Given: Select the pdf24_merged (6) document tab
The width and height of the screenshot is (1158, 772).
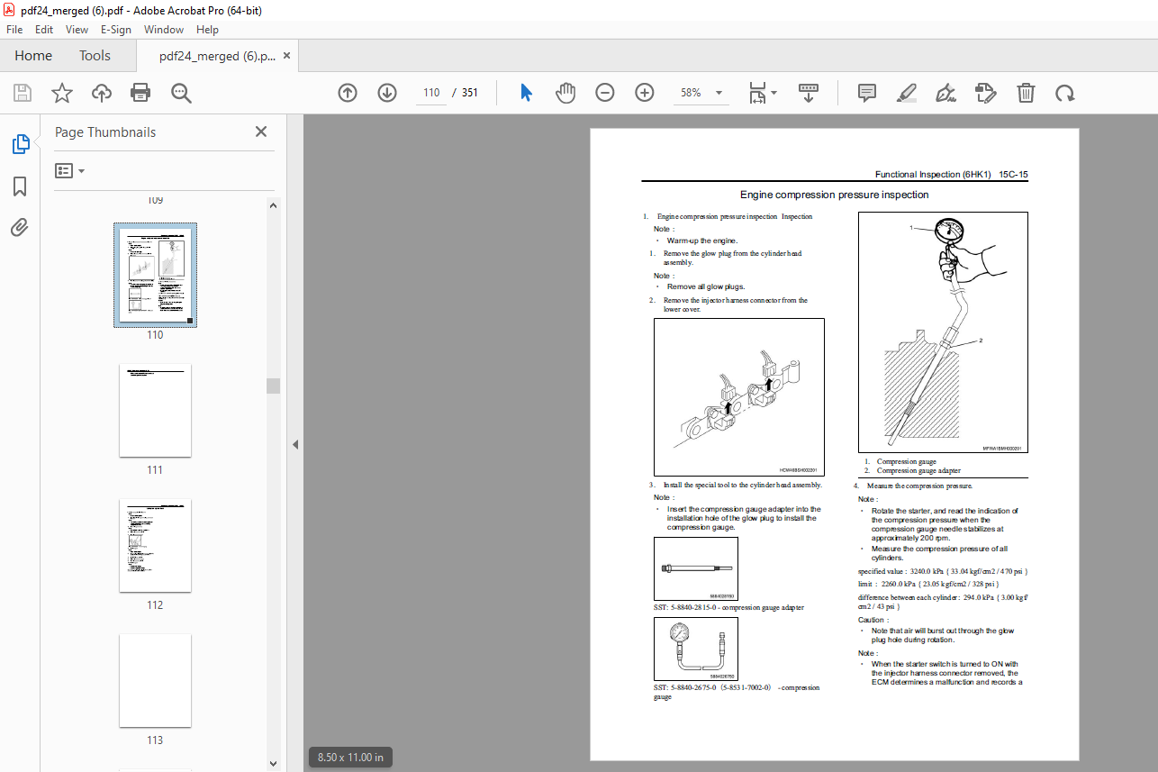Looking at the screenshot, I should 217,56.
